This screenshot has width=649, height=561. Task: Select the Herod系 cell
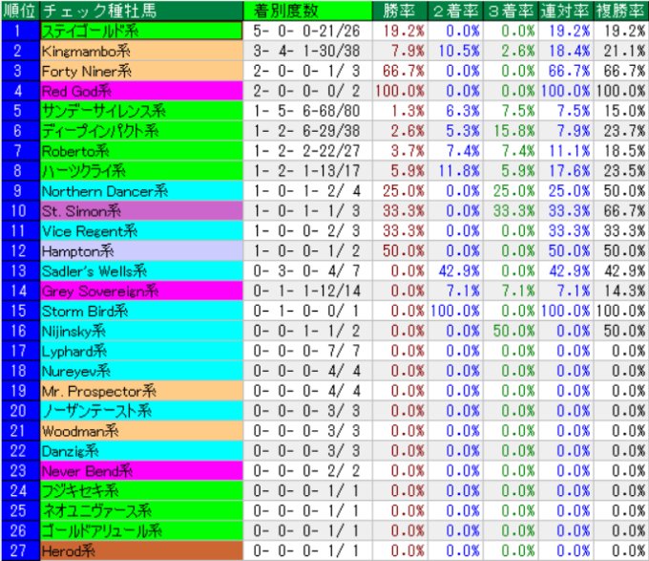141,551
